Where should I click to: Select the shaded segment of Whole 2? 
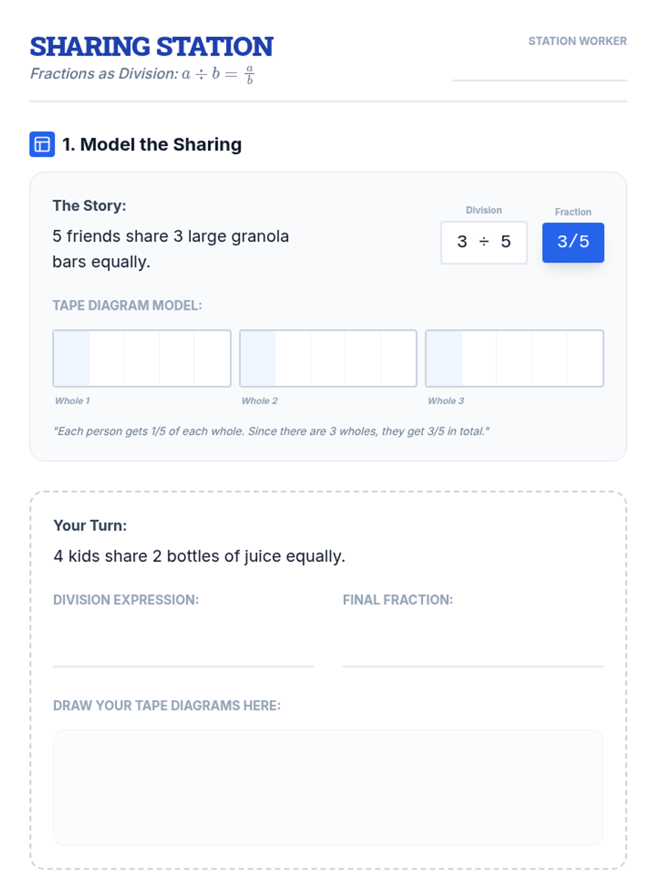(258, 359)
